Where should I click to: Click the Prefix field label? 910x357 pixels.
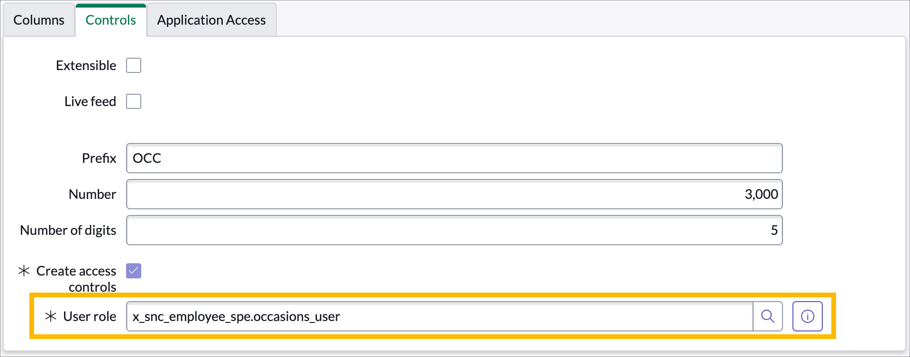[99, 158]
